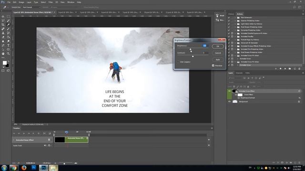
Task: Select the Horizontal Type tool
Action: pos(8,46)
